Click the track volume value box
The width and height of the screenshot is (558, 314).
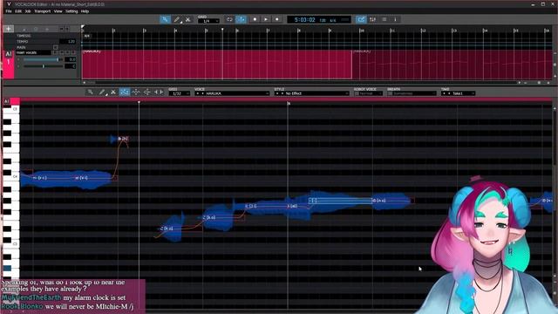click(x=70, y=59)
